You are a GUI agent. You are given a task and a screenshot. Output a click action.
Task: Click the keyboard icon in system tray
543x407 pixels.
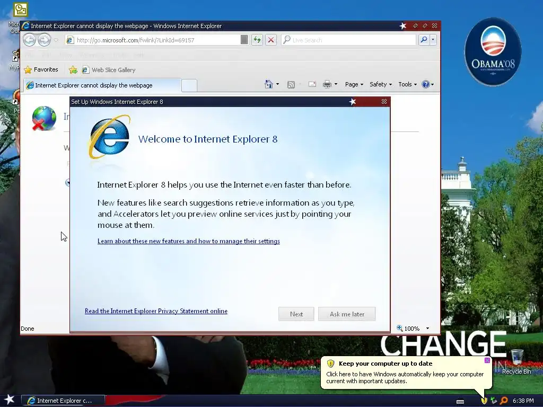[x=460, y=402]
